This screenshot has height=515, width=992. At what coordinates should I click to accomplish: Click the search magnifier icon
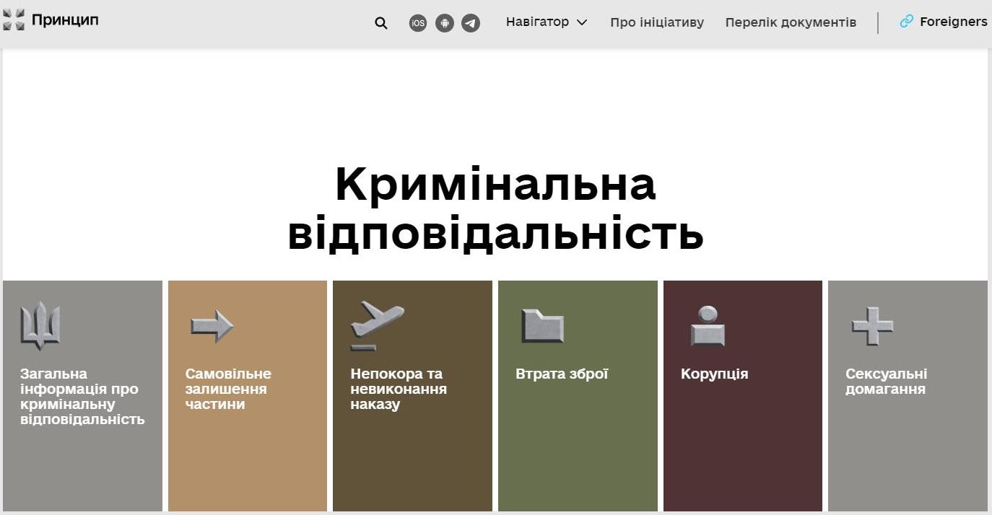(381, 23)
